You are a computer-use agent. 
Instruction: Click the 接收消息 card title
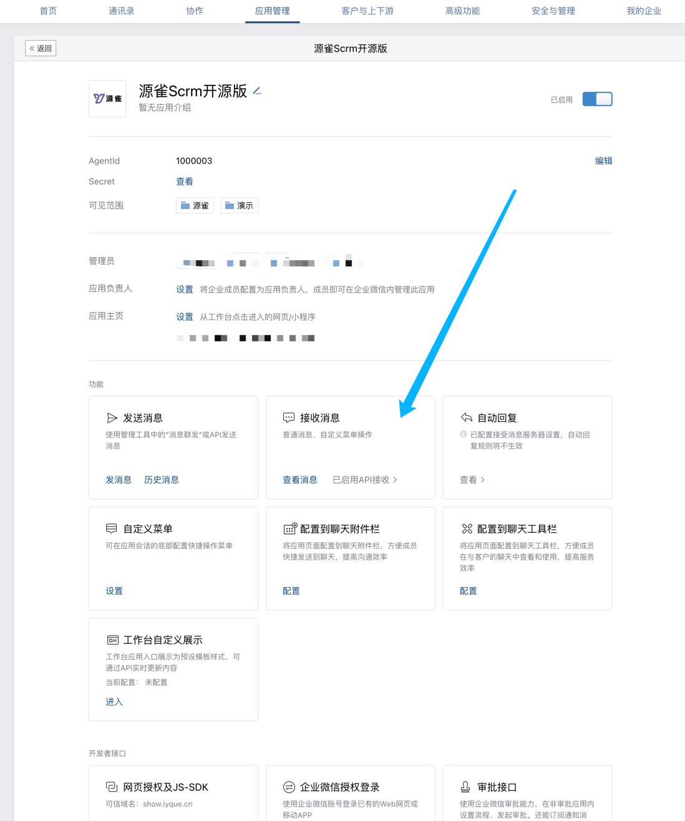point(320,418)
